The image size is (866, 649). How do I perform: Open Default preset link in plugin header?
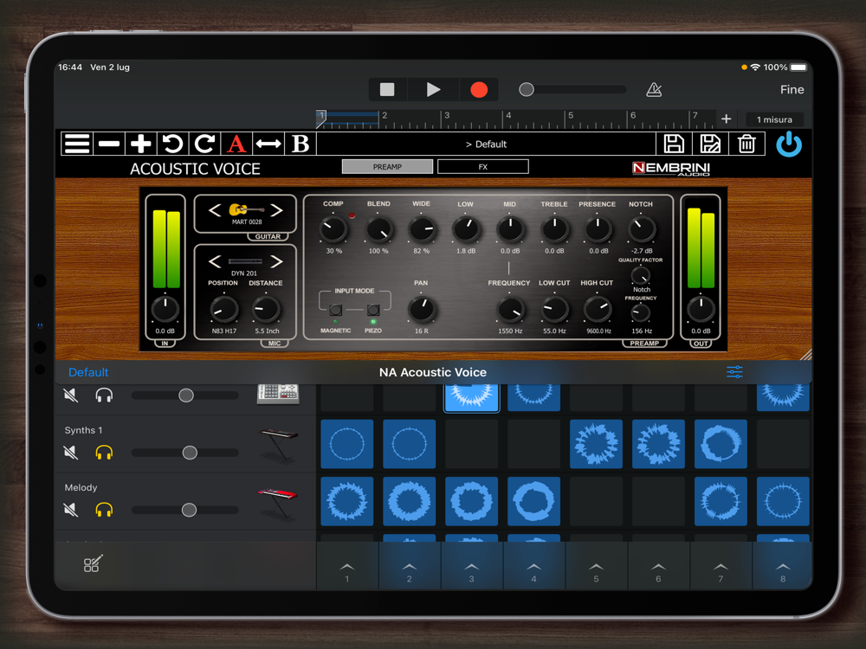(88, 372)
